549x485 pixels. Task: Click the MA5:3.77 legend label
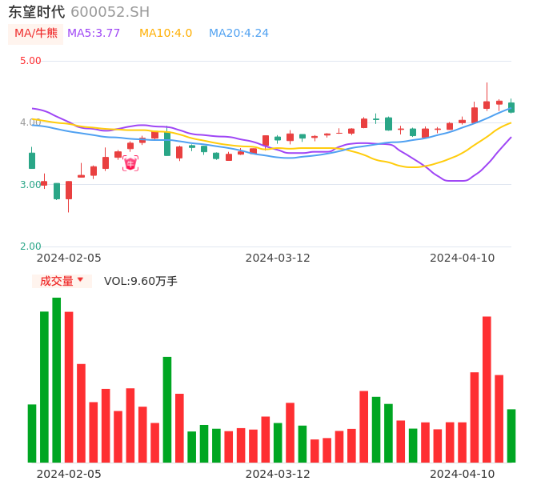pyautogui.click(x=94, y=34)
